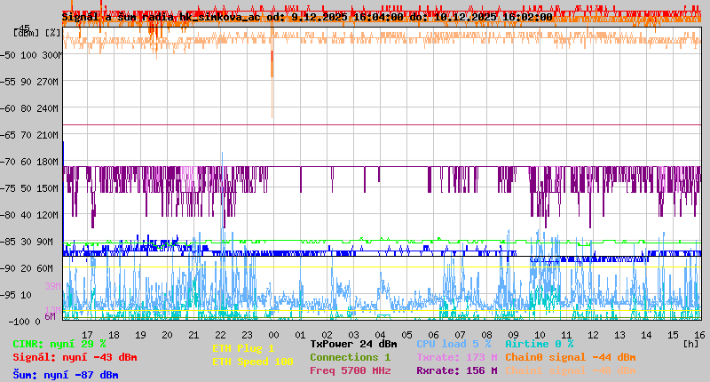
Task: Click the '-70 60 180M' y-axis label
Action: coord(29,162)
